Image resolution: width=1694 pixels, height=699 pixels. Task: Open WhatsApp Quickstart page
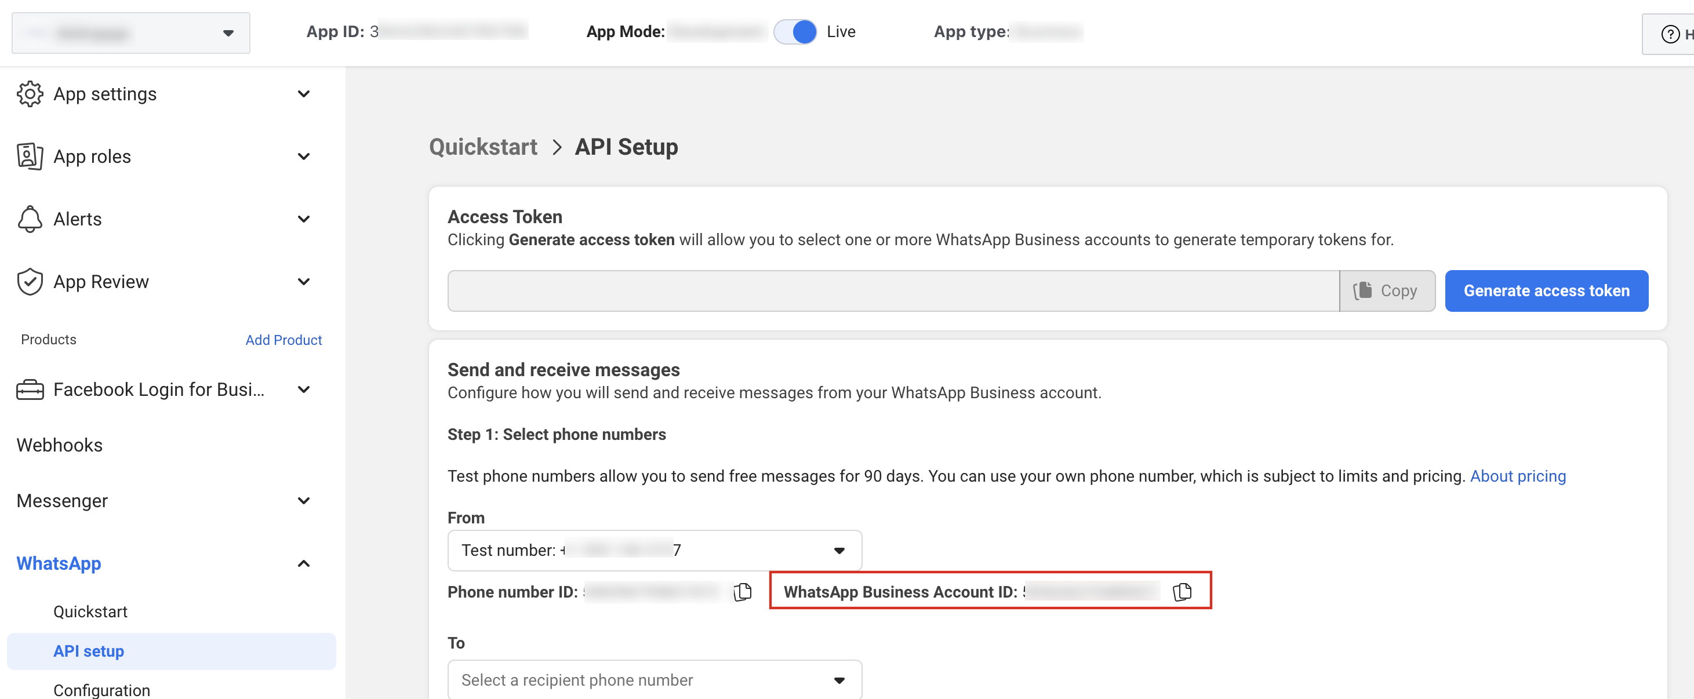tap(90, 611)
